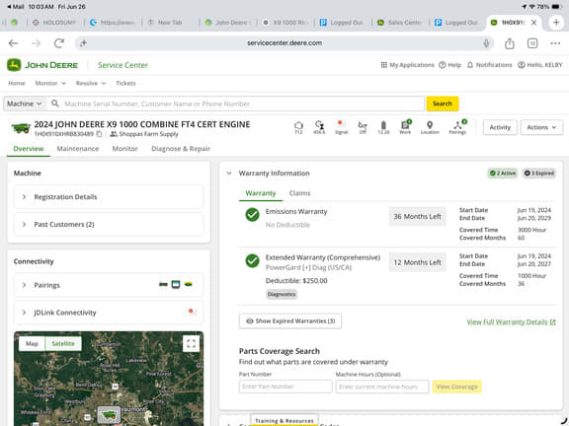This screenshot has height=426, width=569.
Task: Click the 2 Active warranty badge
Action: point(503,174)
